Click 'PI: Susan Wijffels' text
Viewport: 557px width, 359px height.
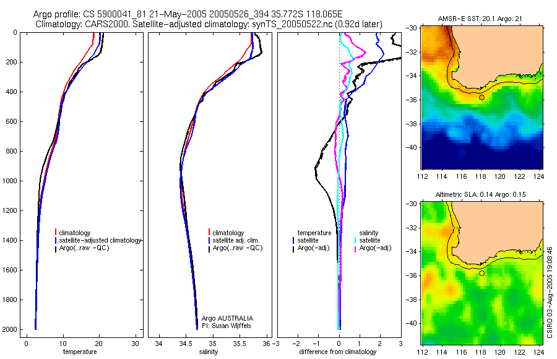tap(227, 326)
